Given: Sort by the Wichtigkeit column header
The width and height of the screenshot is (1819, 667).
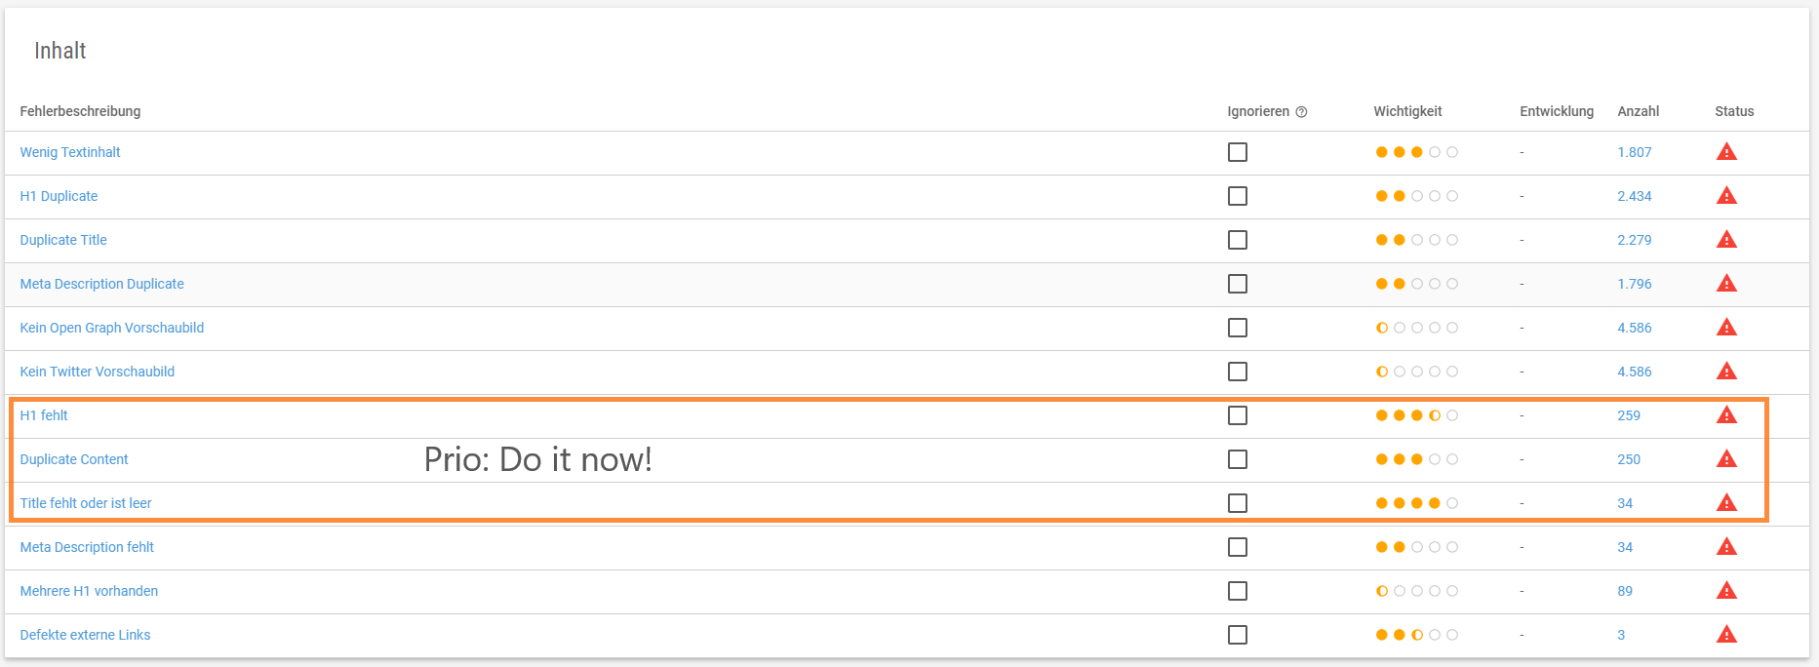Looking at the screenshot, I should (1407, 111).
